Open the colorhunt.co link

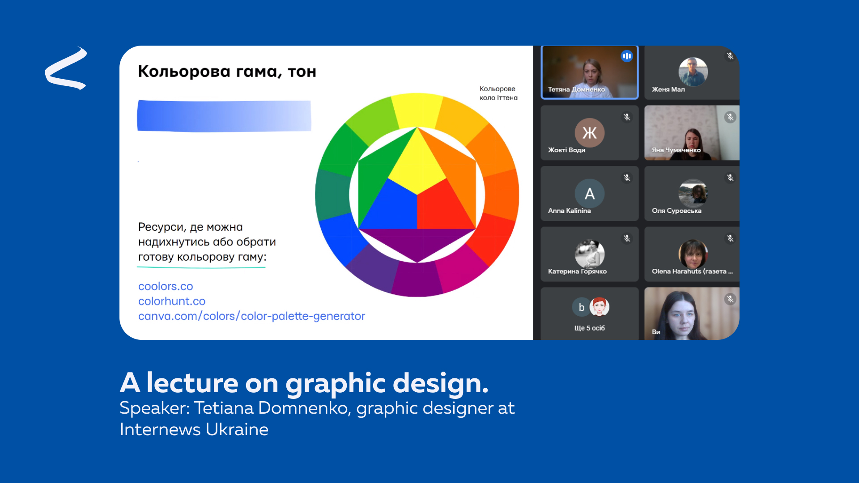(x=172, y=301)
